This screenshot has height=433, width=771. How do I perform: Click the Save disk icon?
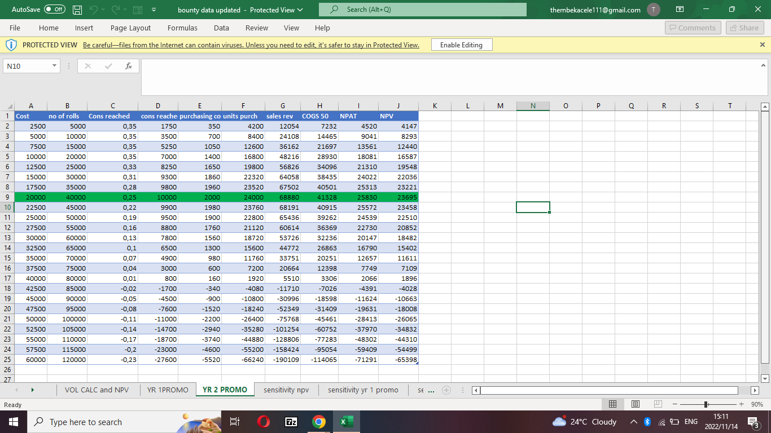[78, 10]
